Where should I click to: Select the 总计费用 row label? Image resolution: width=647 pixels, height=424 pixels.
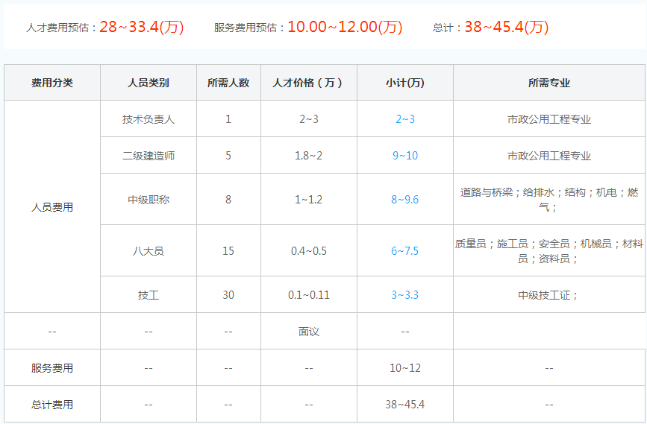click(52, 404)
